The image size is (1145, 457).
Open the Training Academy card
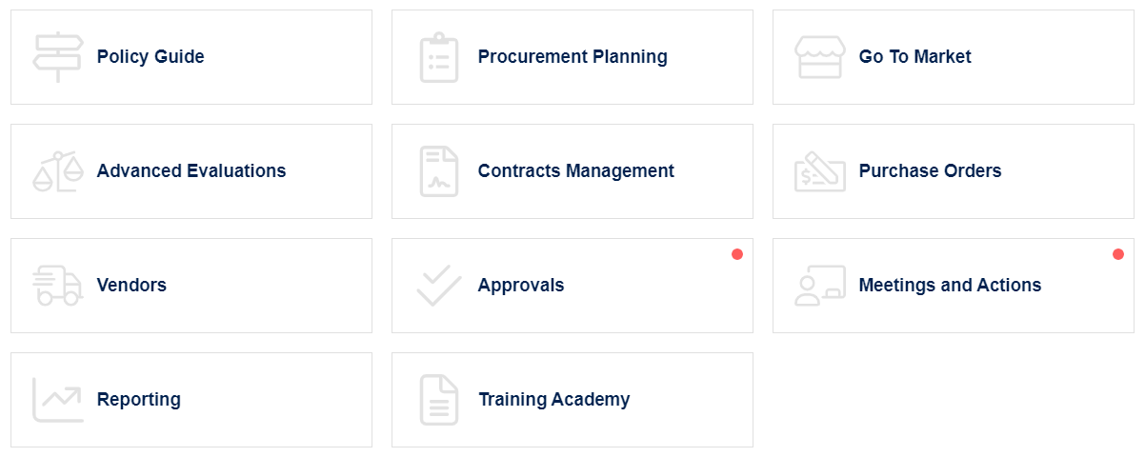(572, 400)
